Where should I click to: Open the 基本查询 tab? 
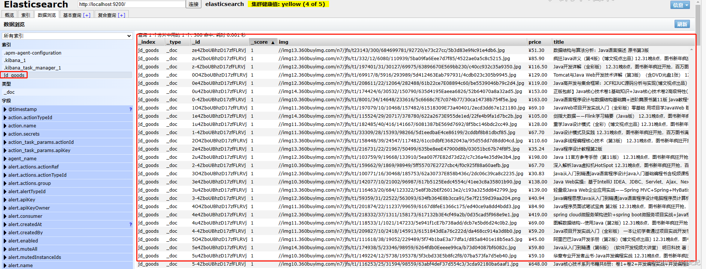[72, 15]
